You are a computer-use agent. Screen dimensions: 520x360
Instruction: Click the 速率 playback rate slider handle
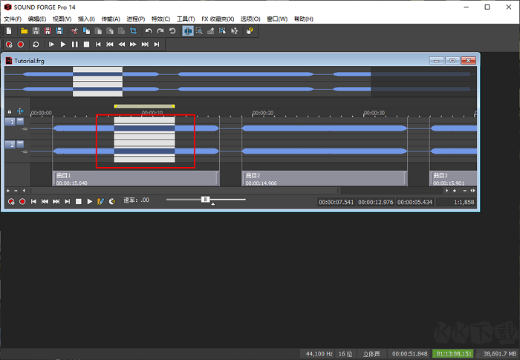click(206, 200)
